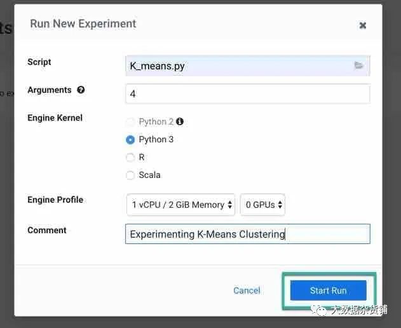Viewport: 401px width, 328px height.
Task: Choose the Scala engine kernel
Action: 130,175
